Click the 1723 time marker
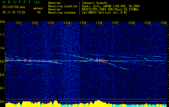Viewport: 169px width, 107px height. coord(51,23)
